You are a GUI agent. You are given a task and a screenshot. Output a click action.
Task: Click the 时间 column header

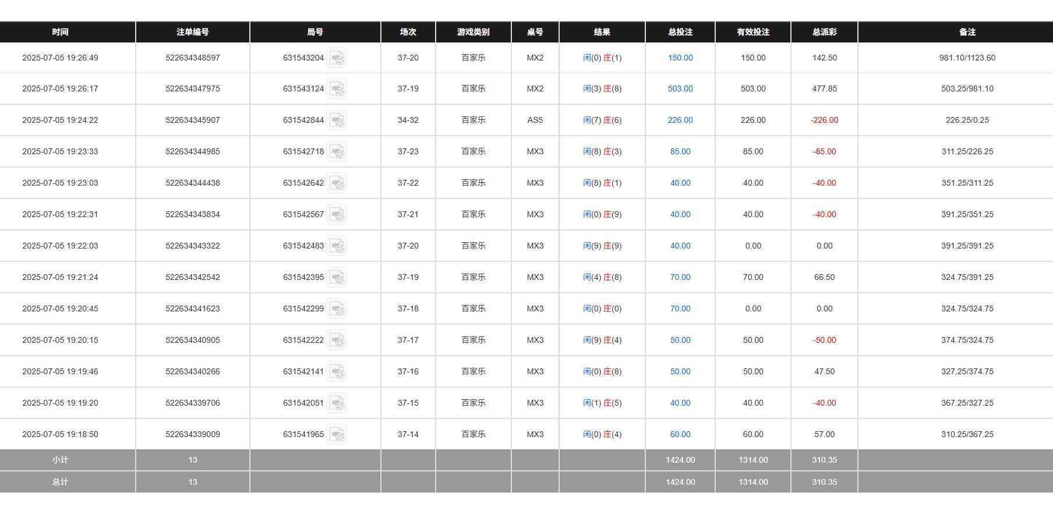tap(60, 32)
